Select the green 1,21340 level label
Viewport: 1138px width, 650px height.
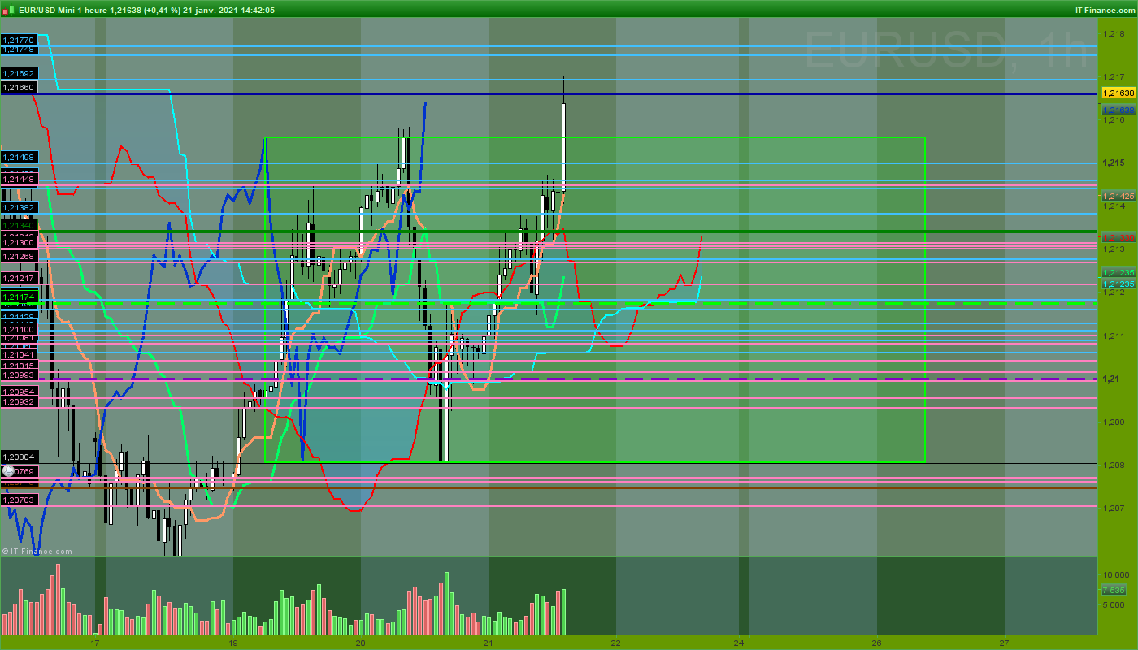pos(19,226)
